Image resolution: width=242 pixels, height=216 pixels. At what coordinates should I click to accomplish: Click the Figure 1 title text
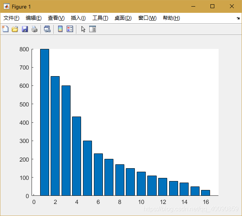21,7
